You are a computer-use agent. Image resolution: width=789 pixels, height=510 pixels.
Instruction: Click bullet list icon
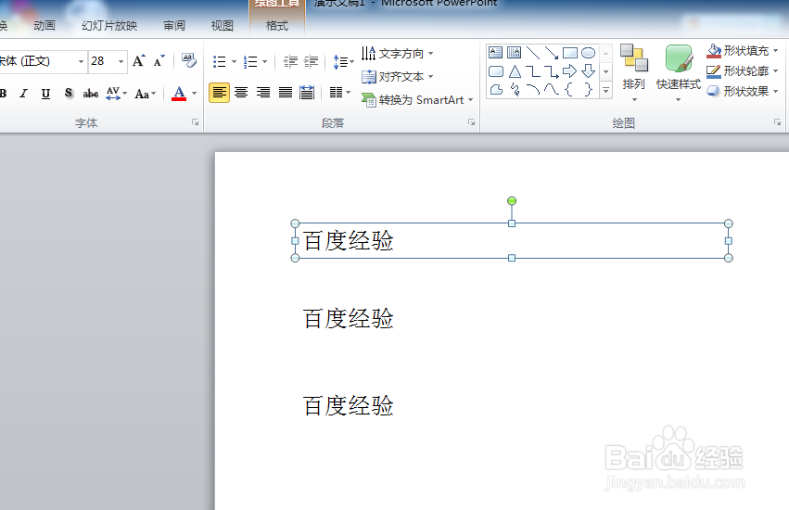(220, 62)
